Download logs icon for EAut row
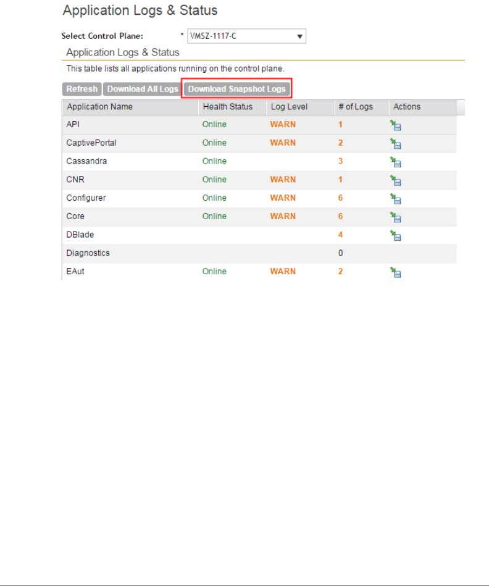489x586 pixels. click(x=395, y=272)
